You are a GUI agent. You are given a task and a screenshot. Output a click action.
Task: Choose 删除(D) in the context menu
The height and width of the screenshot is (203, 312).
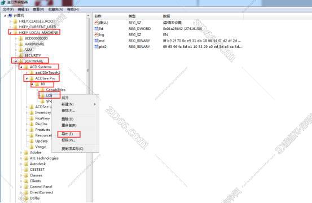68,119
